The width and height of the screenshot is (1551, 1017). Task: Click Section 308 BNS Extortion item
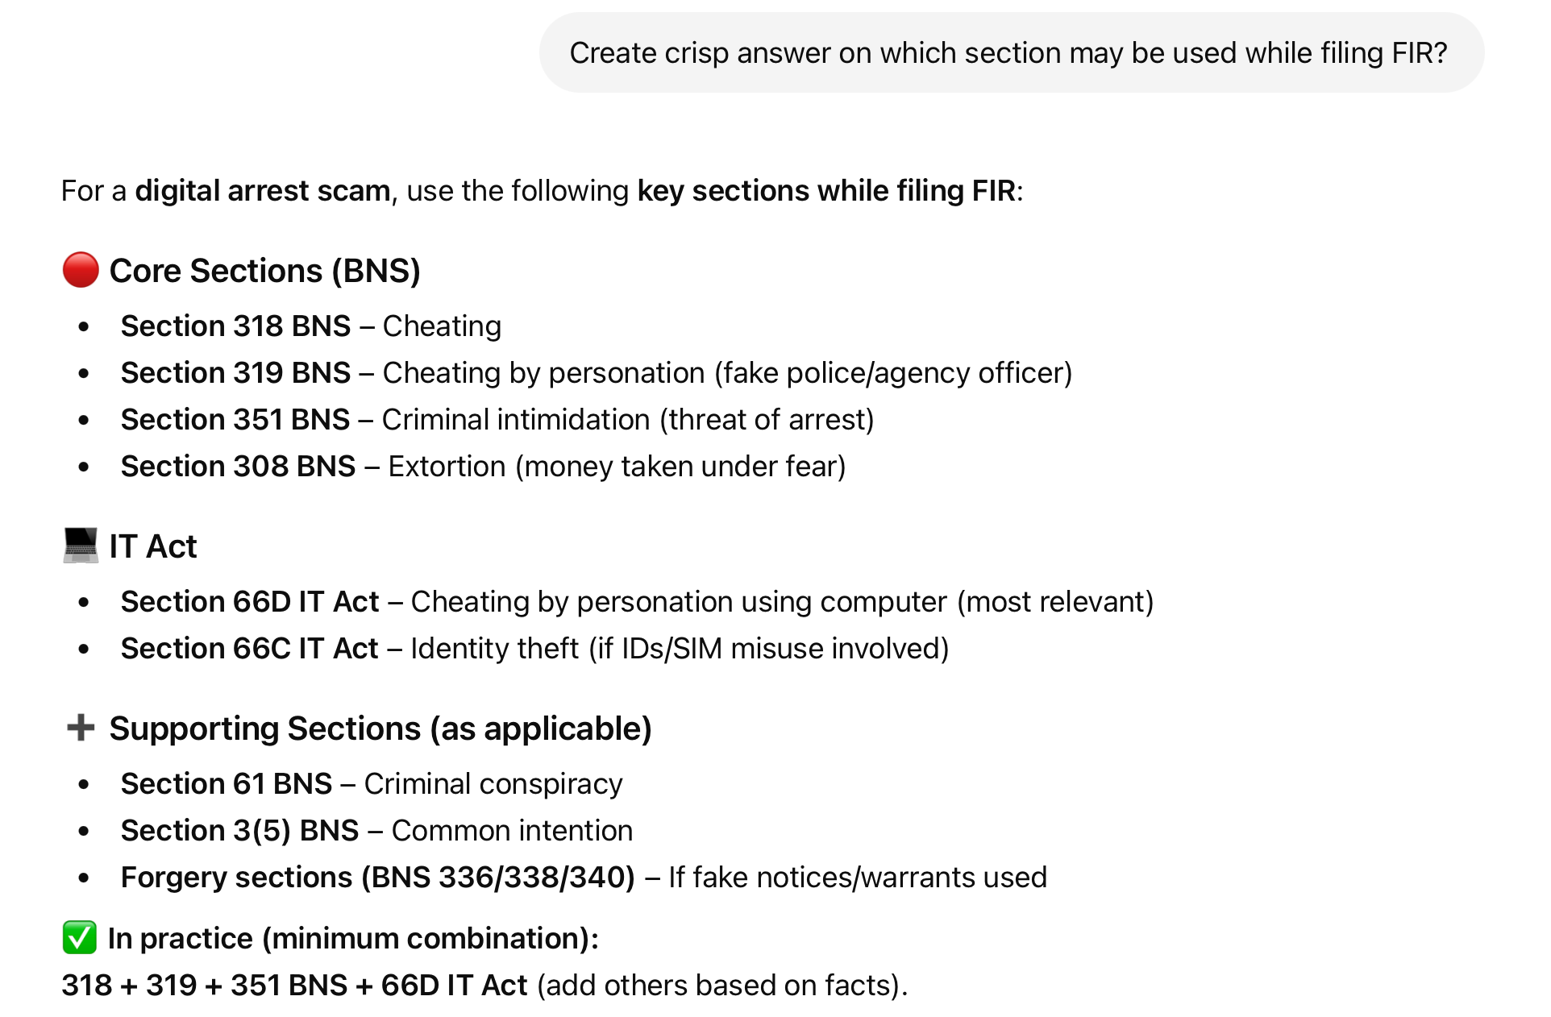coord(484,467)
